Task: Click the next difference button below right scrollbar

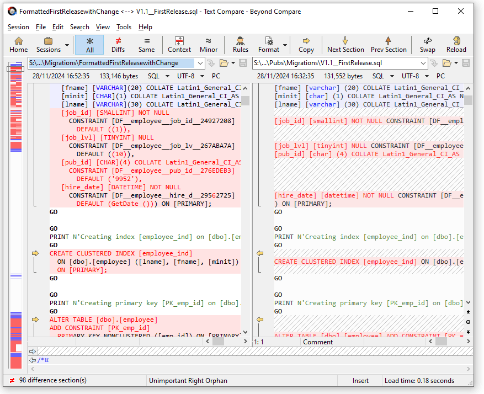Action: tap(468, 332)
